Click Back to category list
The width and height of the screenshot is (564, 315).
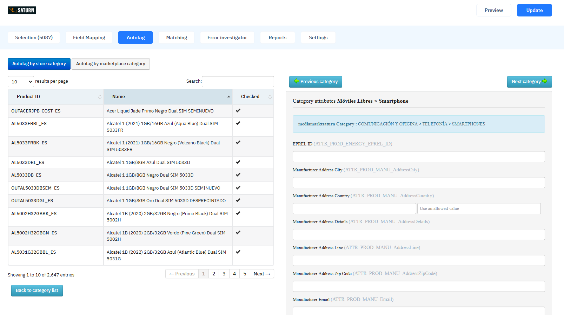(37, 290)
